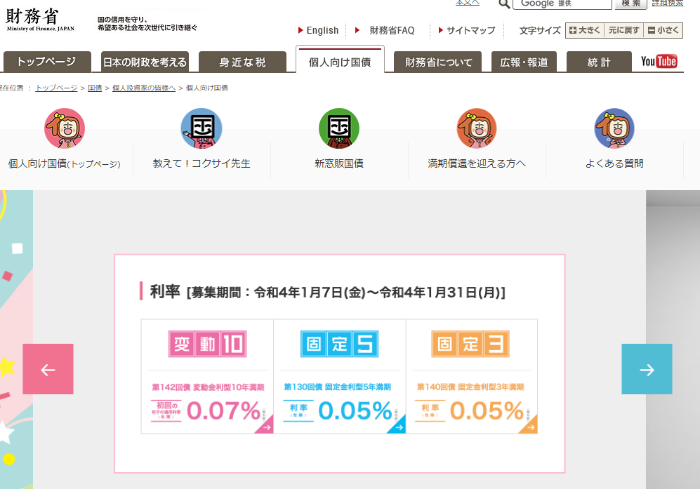Select the 個人向け国債 tab
The height and width of the screenshot is (489, 700).
pyautogui.click(x=340, y=60)
